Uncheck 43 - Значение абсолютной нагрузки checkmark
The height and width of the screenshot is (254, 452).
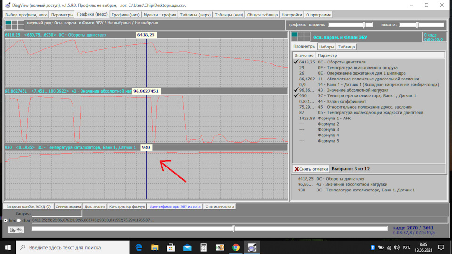(x=296, y=90)
